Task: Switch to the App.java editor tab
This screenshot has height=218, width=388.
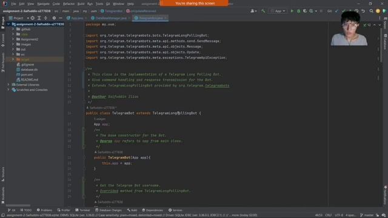Action: click(77, 18)
